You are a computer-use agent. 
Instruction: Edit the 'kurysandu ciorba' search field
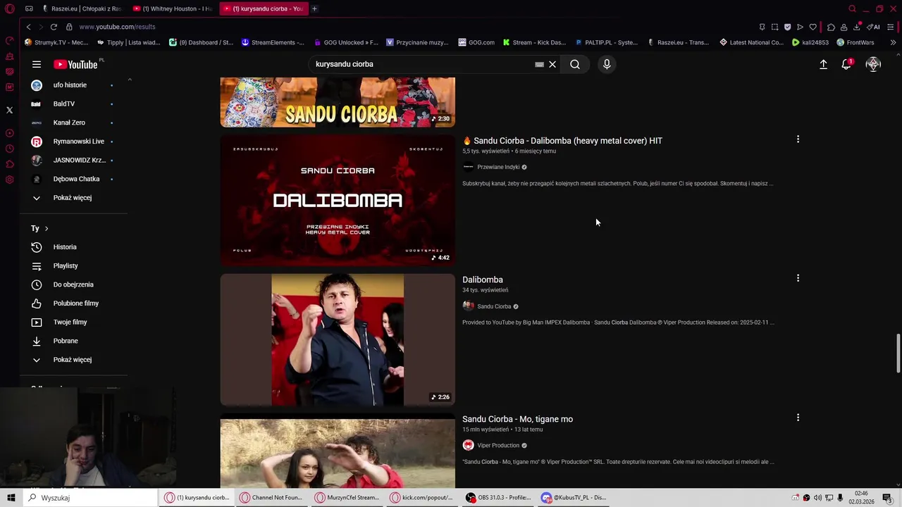pyautogui.click(x=423, y=64)
